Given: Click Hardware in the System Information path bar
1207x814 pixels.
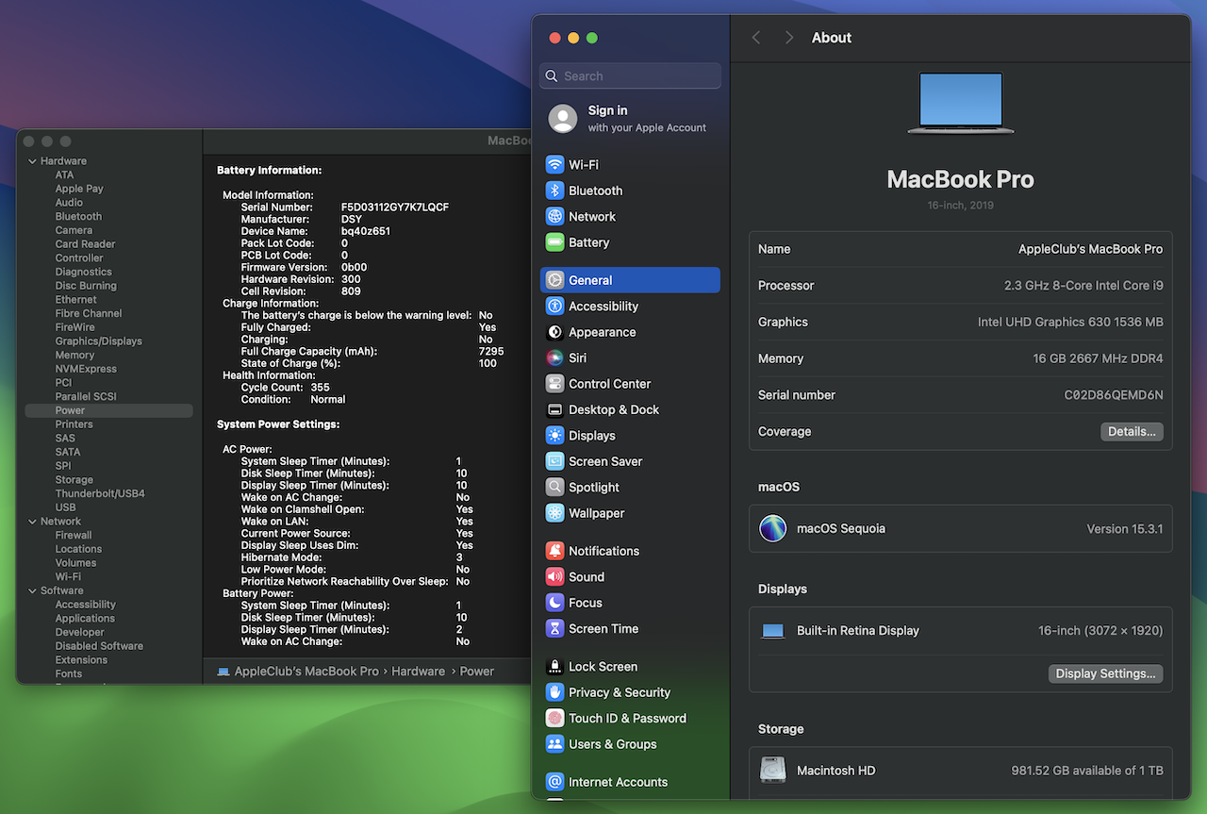Looking at the screenshot, I should pyautogui.click(x=418, y=672).
